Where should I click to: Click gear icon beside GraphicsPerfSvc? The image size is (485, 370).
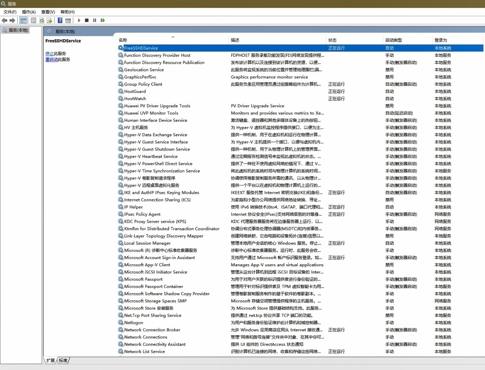(x=121, y=77)
